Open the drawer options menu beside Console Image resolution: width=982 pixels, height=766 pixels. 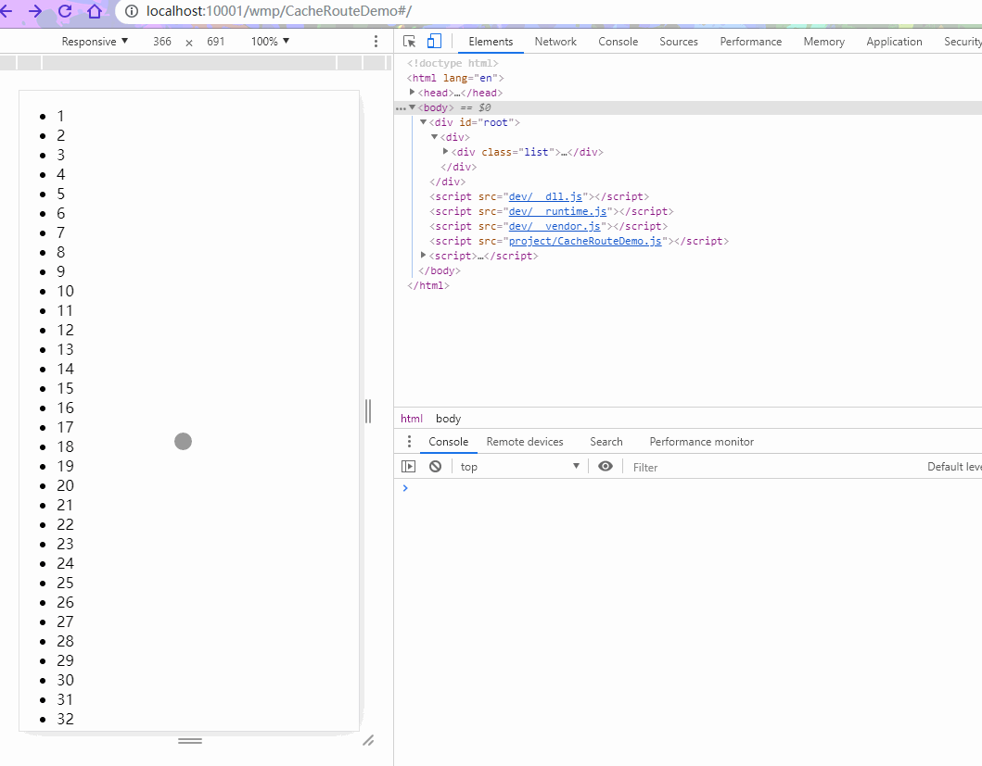(x=409, y=441)
